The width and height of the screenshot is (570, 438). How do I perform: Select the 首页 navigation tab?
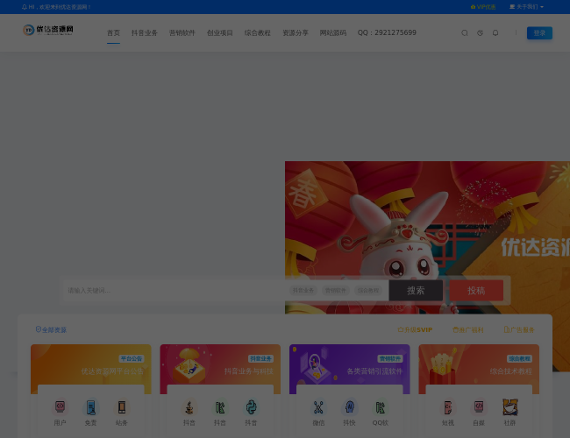point(113,33)
